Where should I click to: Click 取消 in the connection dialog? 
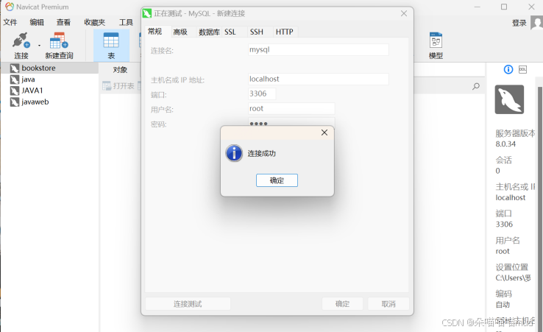point(388,304)
